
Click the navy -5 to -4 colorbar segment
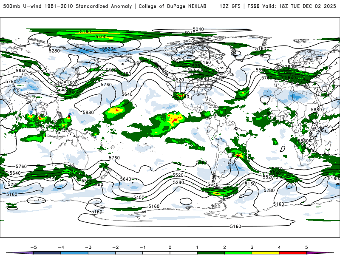pyautogui.click(x=47, y=253)
